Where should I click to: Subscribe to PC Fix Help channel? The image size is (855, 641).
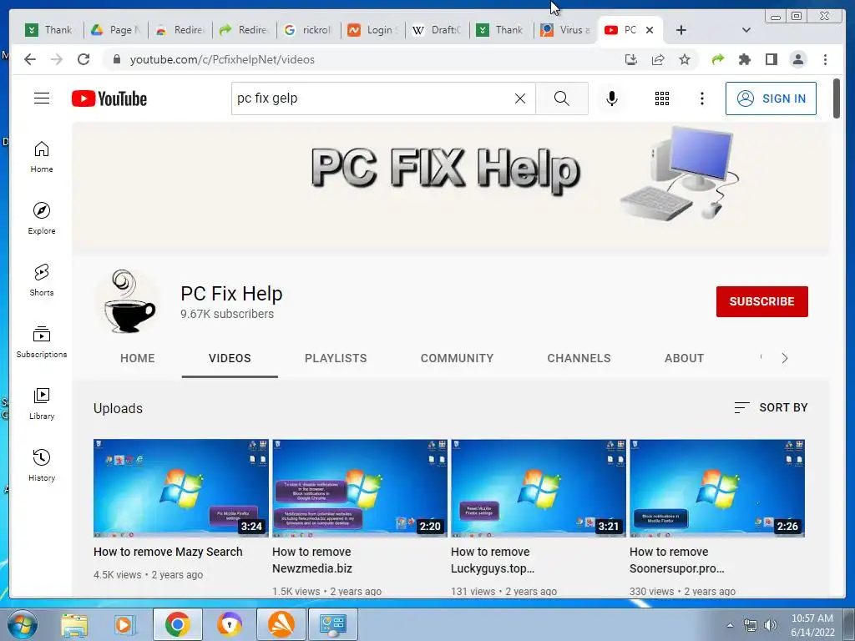tap(761, 301)
